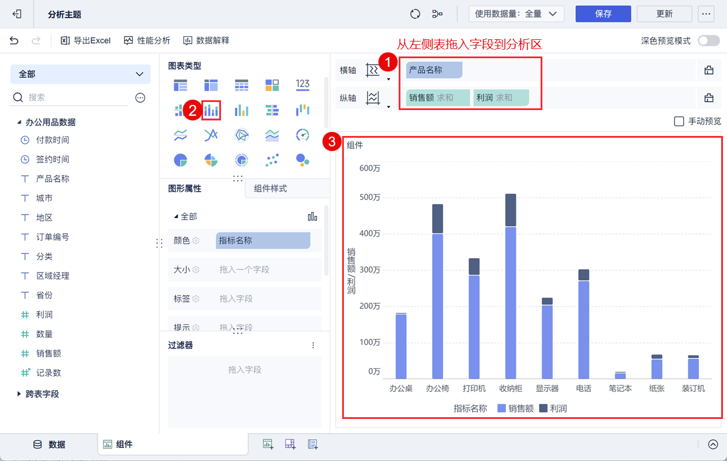Open the lineage diagram icon in header
727x461 pixels.
pos(438,14)
